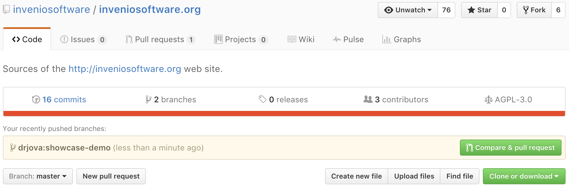The height and width of the screenshot is (188, 569).
Task: Click the Pulse activity icon
Action: coord(337,40)
